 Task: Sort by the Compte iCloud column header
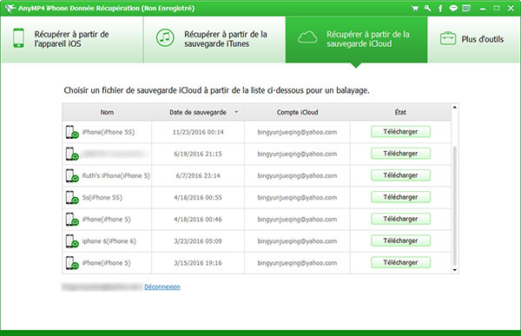coord(297,112)
